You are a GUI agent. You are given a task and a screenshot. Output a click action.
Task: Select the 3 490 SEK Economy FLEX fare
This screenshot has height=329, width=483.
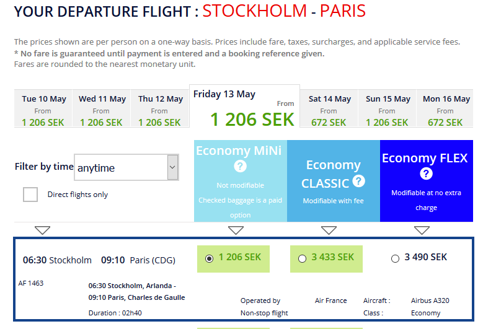(x=395, y=259)
